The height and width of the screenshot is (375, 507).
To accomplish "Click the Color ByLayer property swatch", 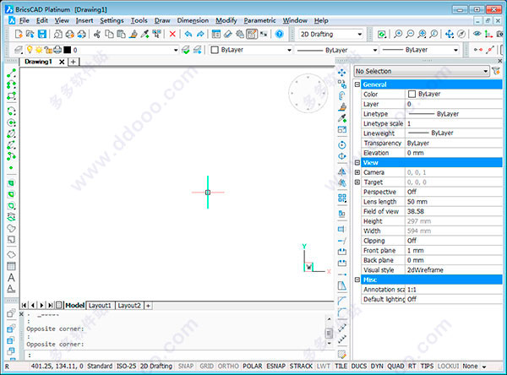I will point(412,94).
